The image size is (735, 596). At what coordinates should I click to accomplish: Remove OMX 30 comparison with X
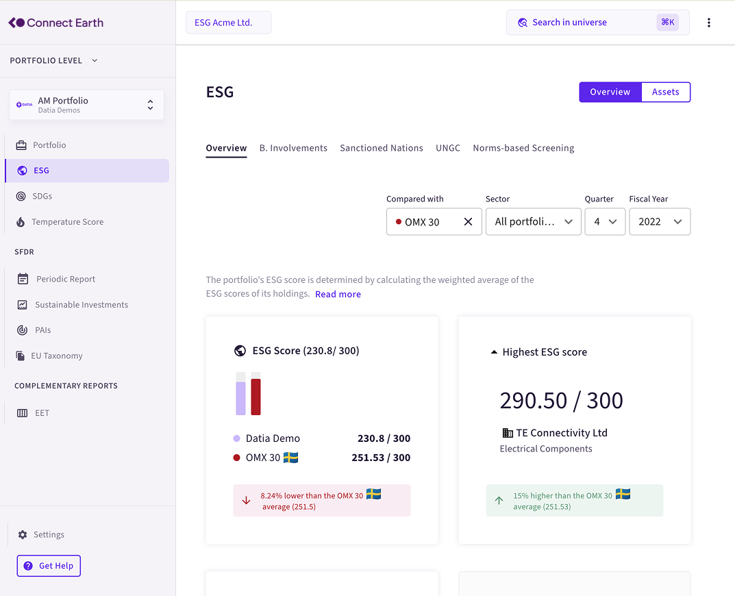tap(468, 222)
